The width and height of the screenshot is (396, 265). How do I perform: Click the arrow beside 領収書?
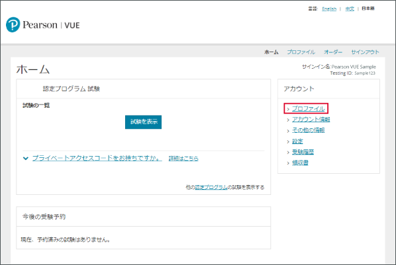point(288,163)
